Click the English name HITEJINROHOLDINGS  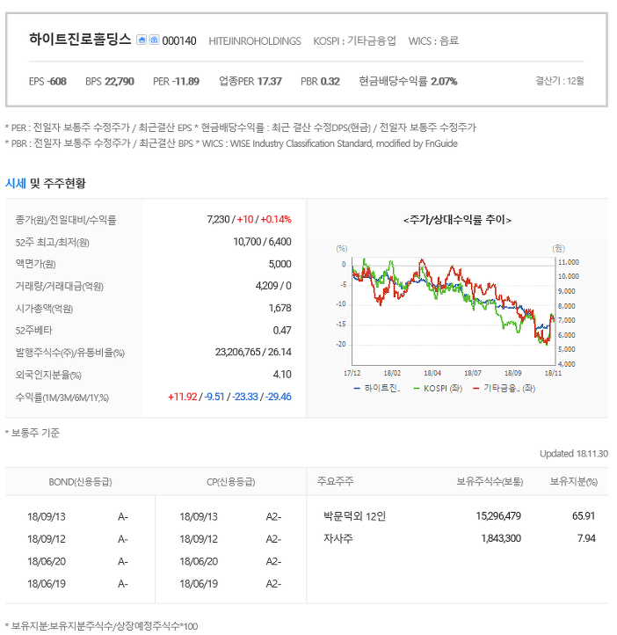[255, 41]
